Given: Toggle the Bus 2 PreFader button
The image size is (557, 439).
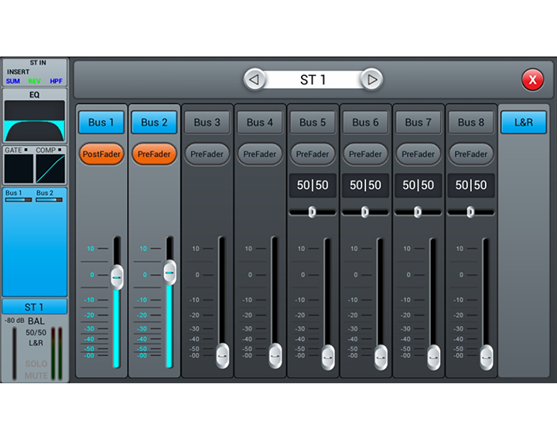Looking at the screenshot, I should pyautogui.click(x=154, y=154).
